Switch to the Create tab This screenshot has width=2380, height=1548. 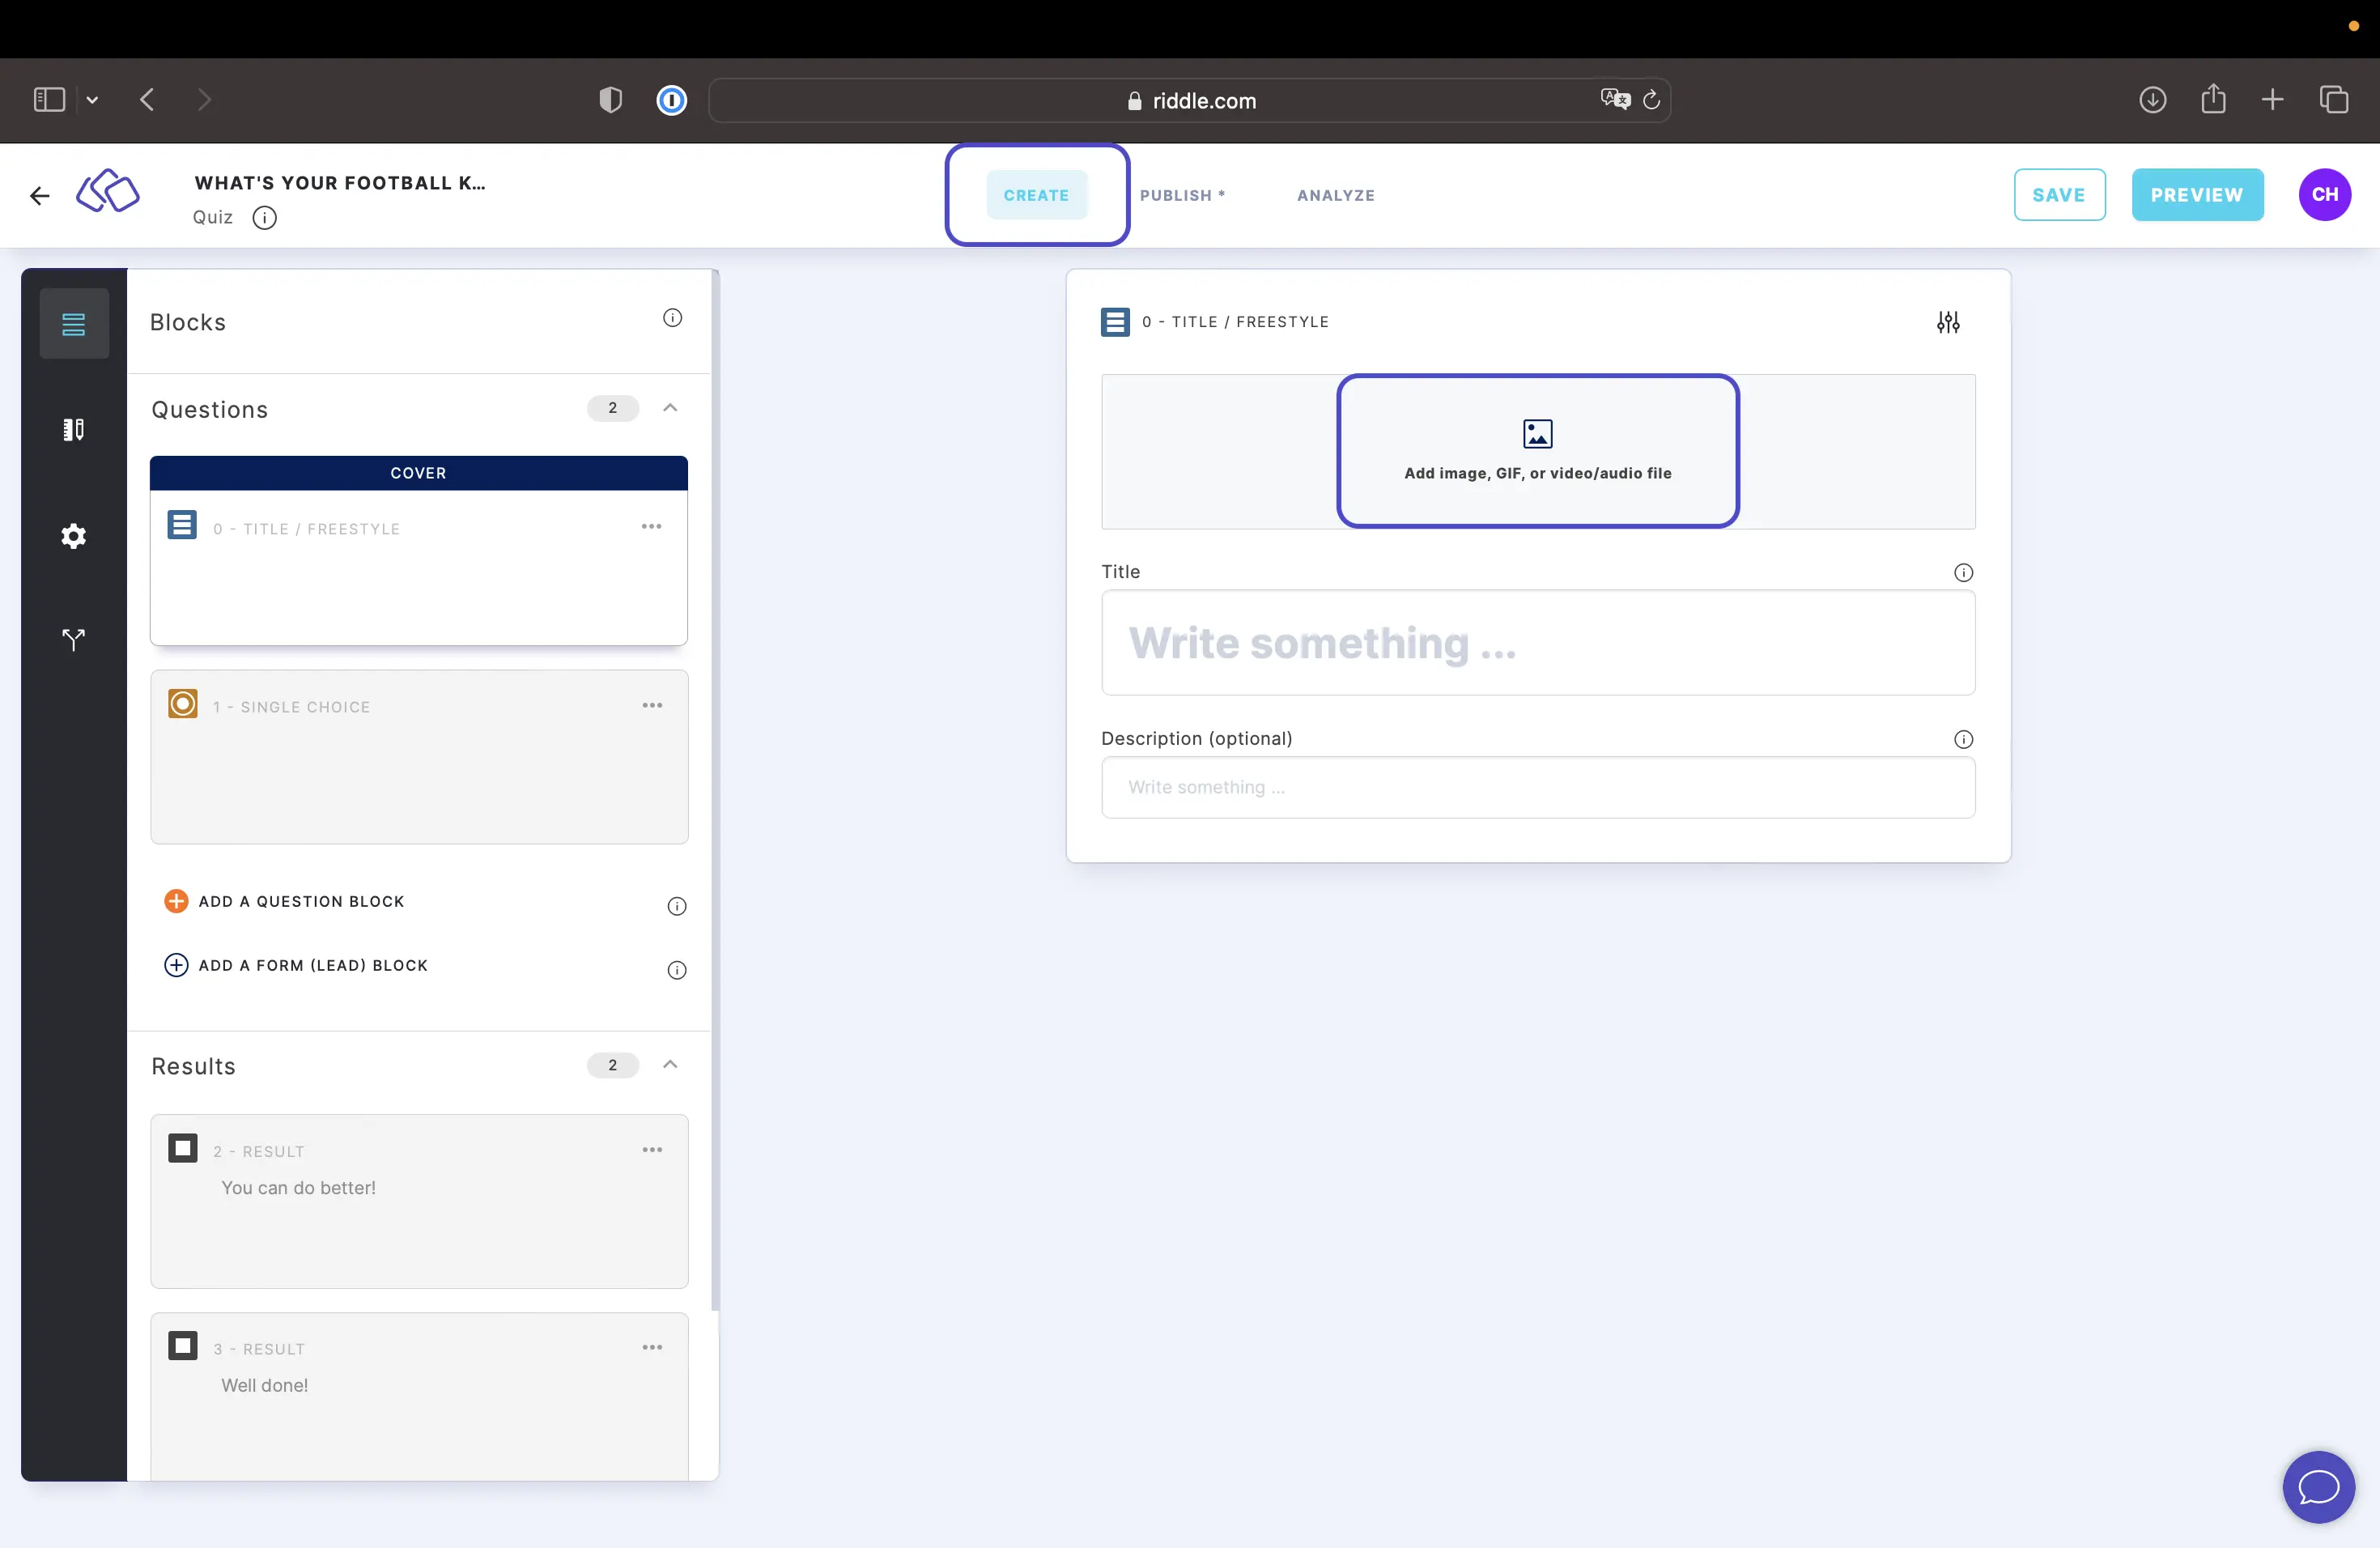pos(1036,195)
